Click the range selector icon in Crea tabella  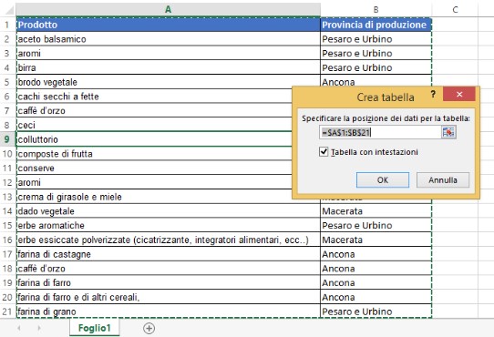tap(448, 132)
